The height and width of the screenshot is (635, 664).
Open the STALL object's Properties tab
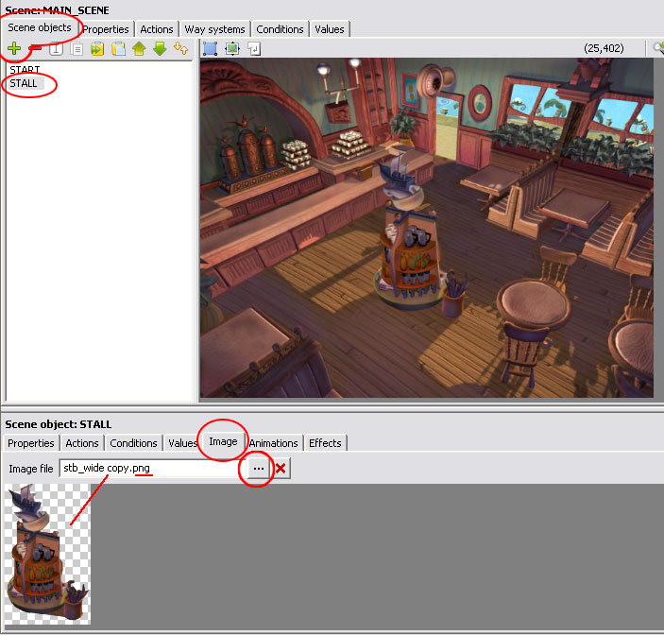coord(31,443)
